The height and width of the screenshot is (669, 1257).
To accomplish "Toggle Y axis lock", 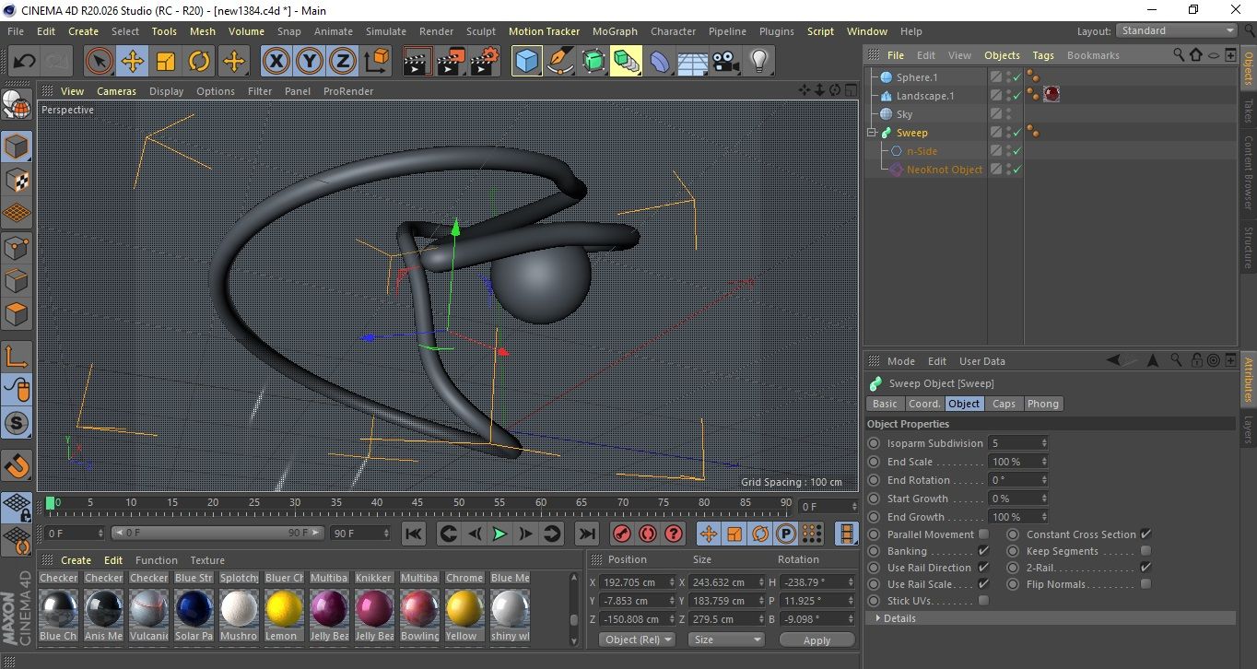I will tap(310, 62).
